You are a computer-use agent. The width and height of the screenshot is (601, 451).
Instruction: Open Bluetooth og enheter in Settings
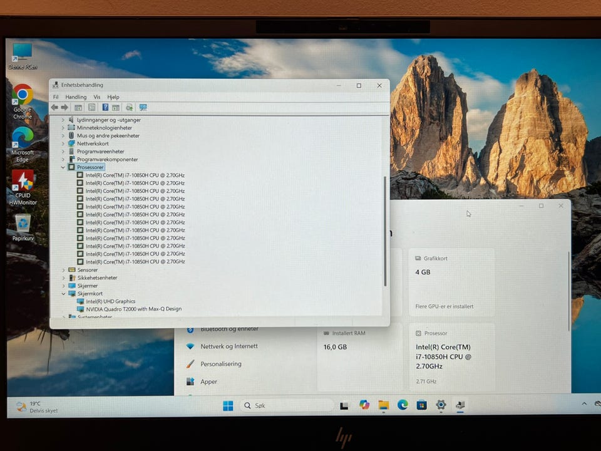[x=229, y=329]
